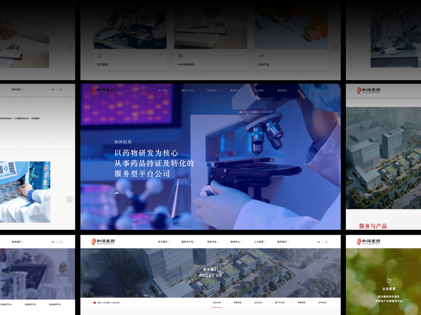Click the 研发服务 card title

[x=102, y=64]
